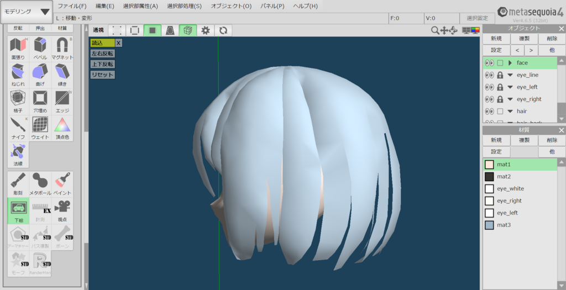This screenshot has width=566, height=290.
Task: Select the 彫刻 sculpt tool
Action: pos(18,184)
